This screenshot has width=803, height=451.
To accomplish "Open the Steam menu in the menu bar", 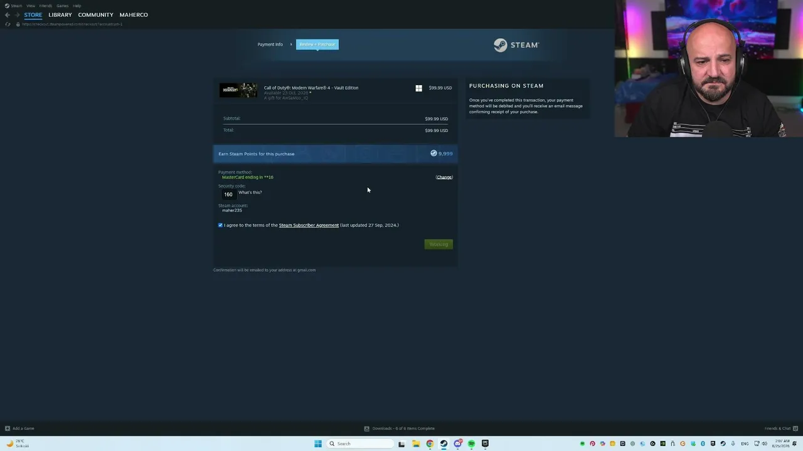I will tap(14, 6).
